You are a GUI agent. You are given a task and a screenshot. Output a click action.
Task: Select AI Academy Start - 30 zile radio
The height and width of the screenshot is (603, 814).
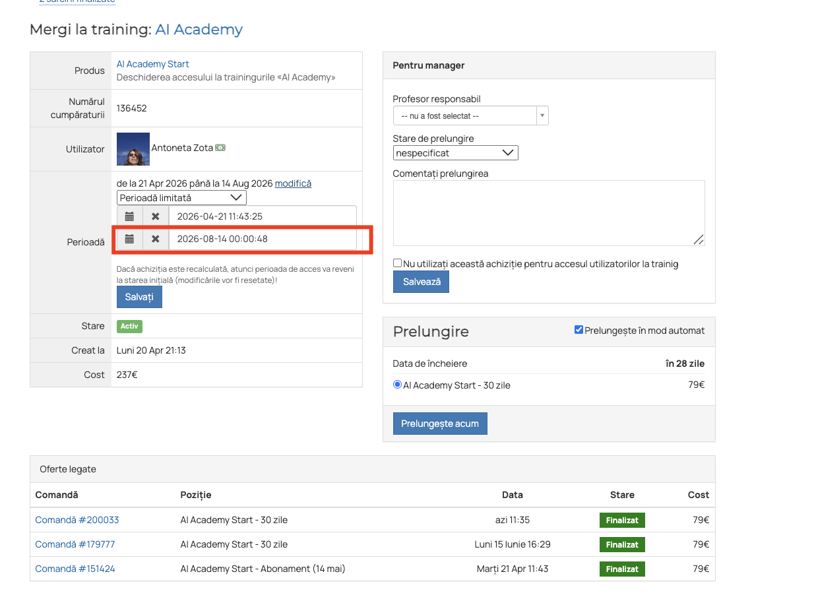(397, 385)
